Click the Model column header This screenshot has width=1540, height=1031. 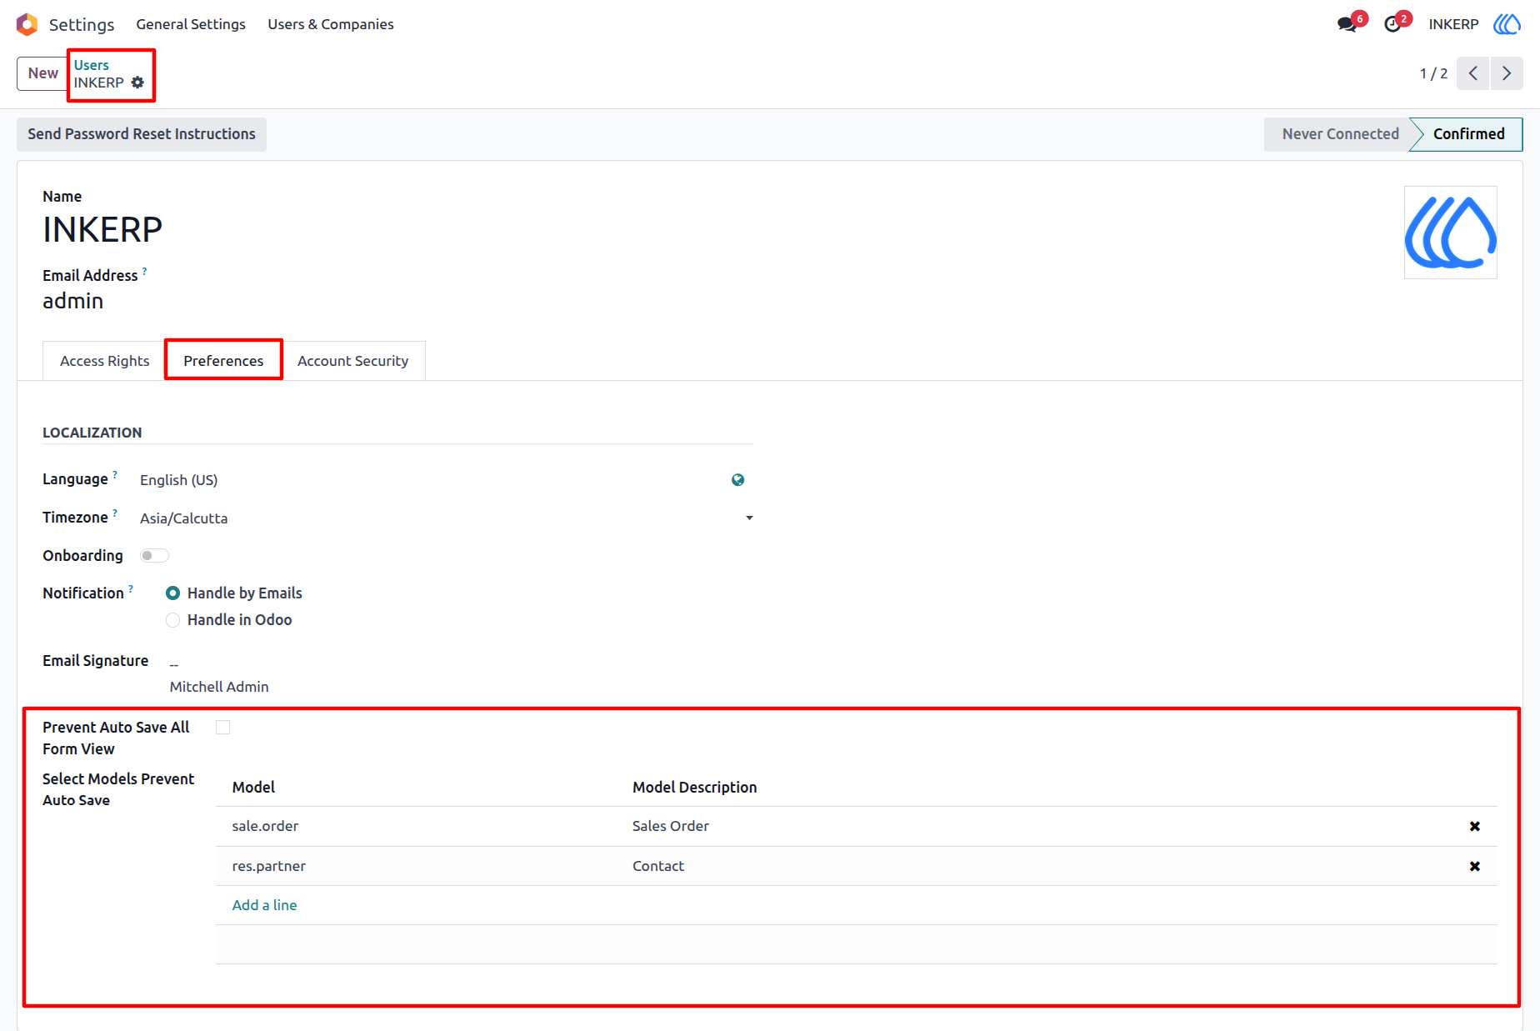253,788
